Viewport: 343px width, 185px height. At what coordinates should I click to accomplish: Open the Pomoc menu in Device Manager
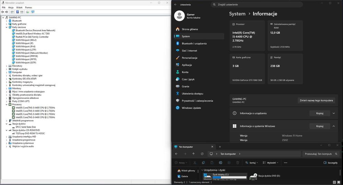[28, 8]
